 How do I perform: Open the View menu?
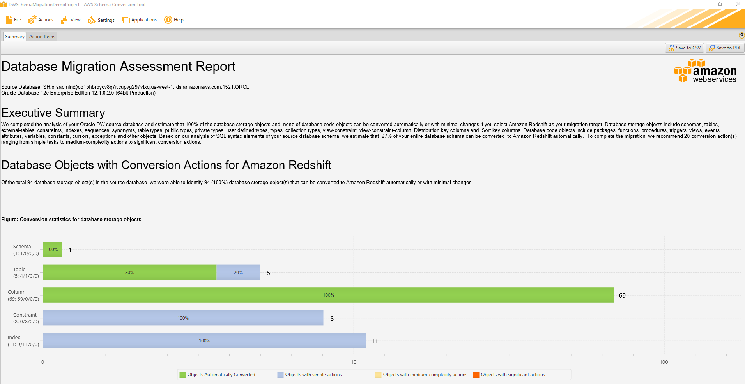(71, 20)
